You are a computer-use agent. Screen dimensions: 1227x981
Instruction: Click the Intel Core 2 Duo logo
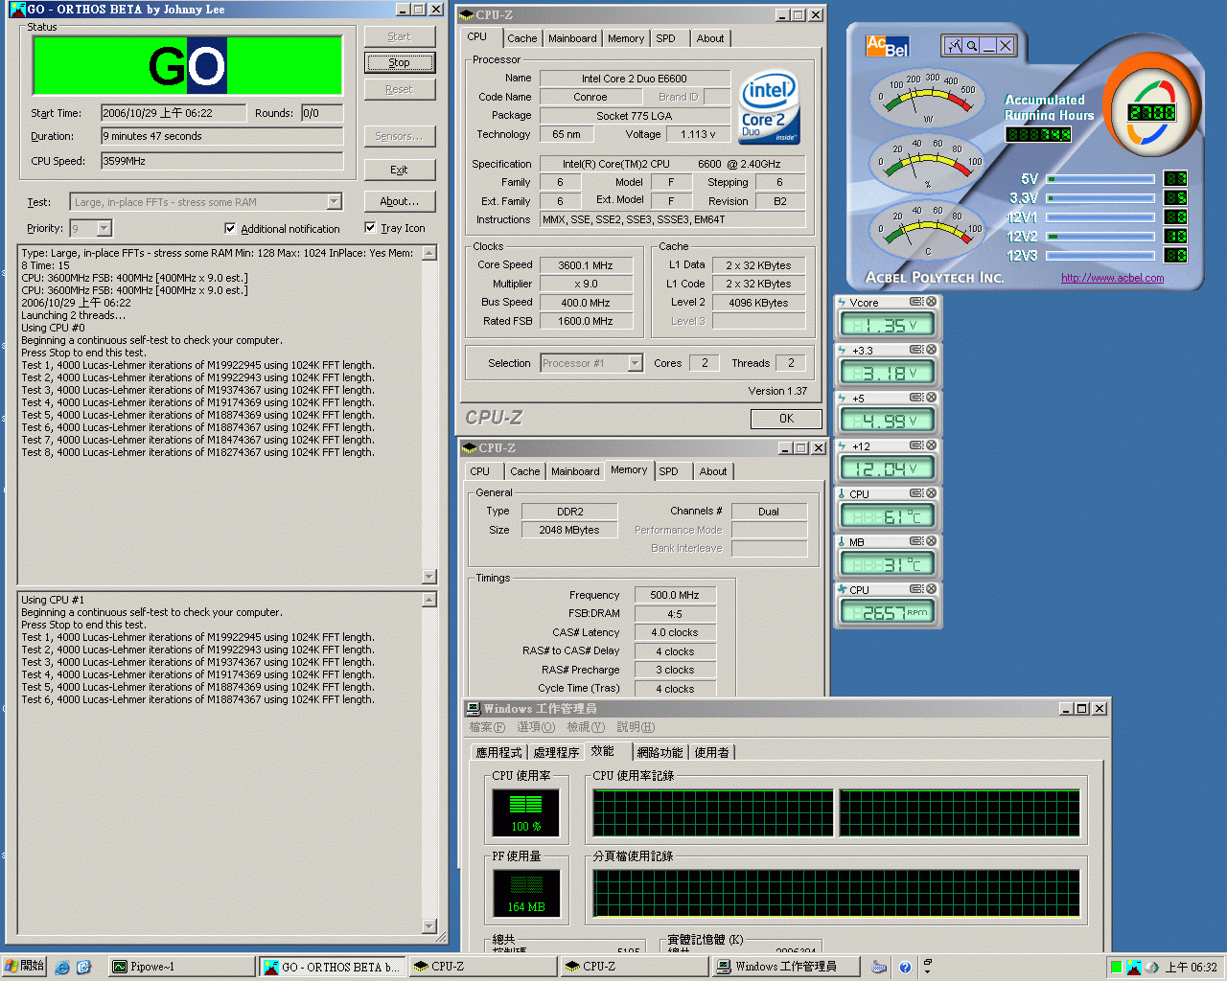769,107
